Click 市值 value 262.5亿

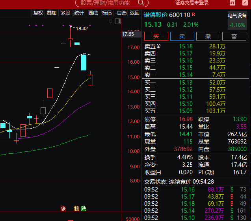click(x=237, y=134)
